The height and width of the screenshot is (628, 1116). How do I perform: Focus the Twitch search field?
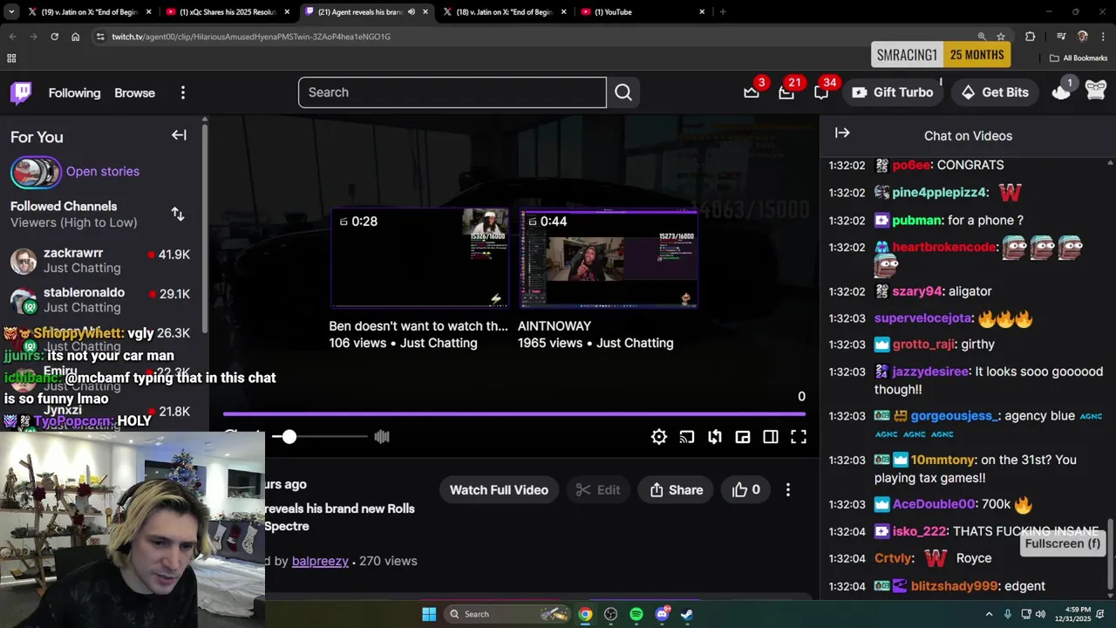coord(452,92)
